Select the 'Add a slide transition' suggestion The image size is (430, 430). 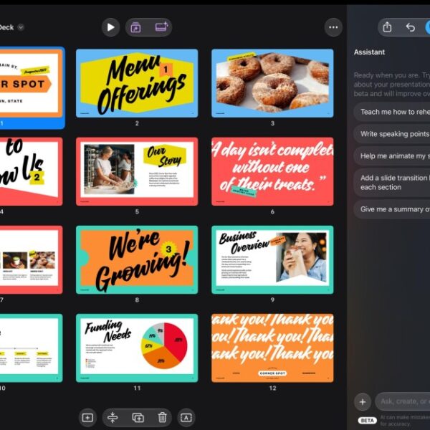pyautogui.click(x=391, y=182)
